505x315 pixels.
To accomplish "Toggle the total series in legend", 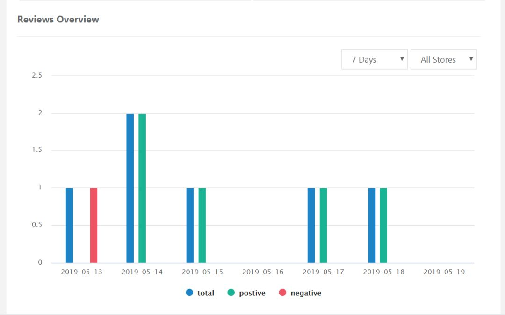I will pyautogui.click(x=200, y=293).
